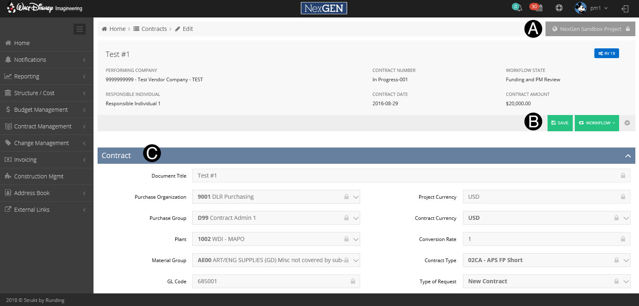Open the Workflow dropdown button
This screenshot has width=639, height=306.
coord(597,123)
